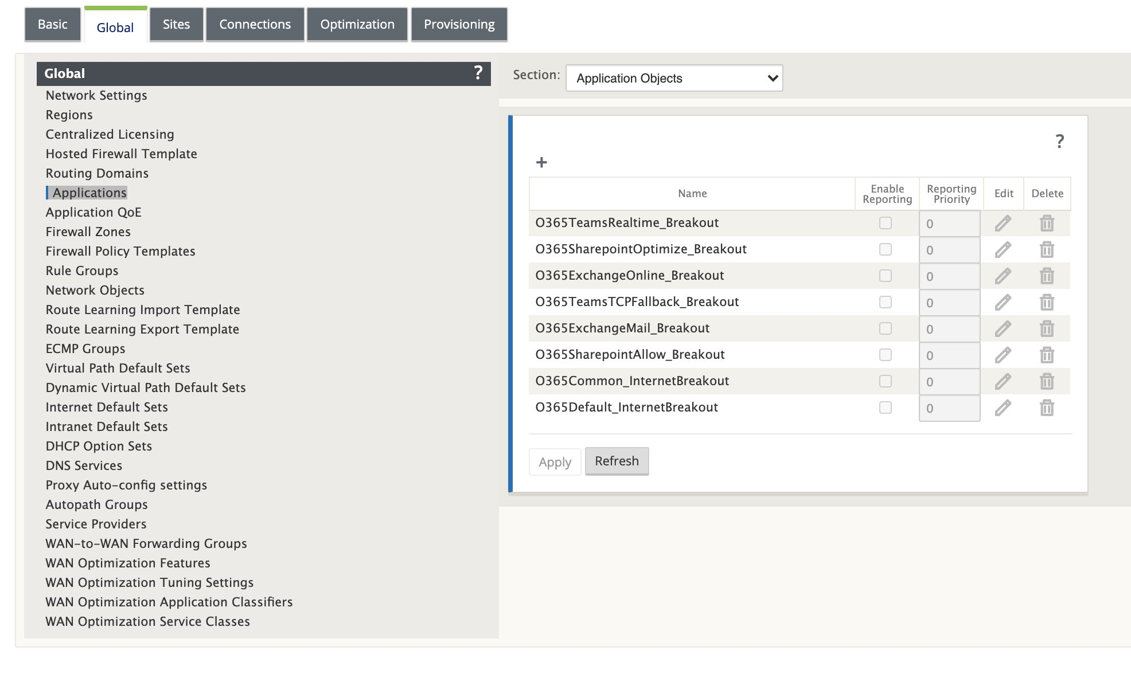Open Network Settings in the Global list
This screenshot has width=1131, height=674.
(x=96, y=95)
